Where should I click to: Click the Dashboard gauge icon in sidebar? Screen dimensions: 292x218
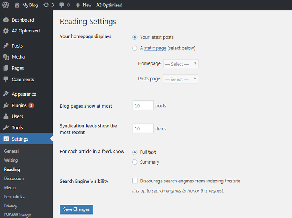(6, 20)
